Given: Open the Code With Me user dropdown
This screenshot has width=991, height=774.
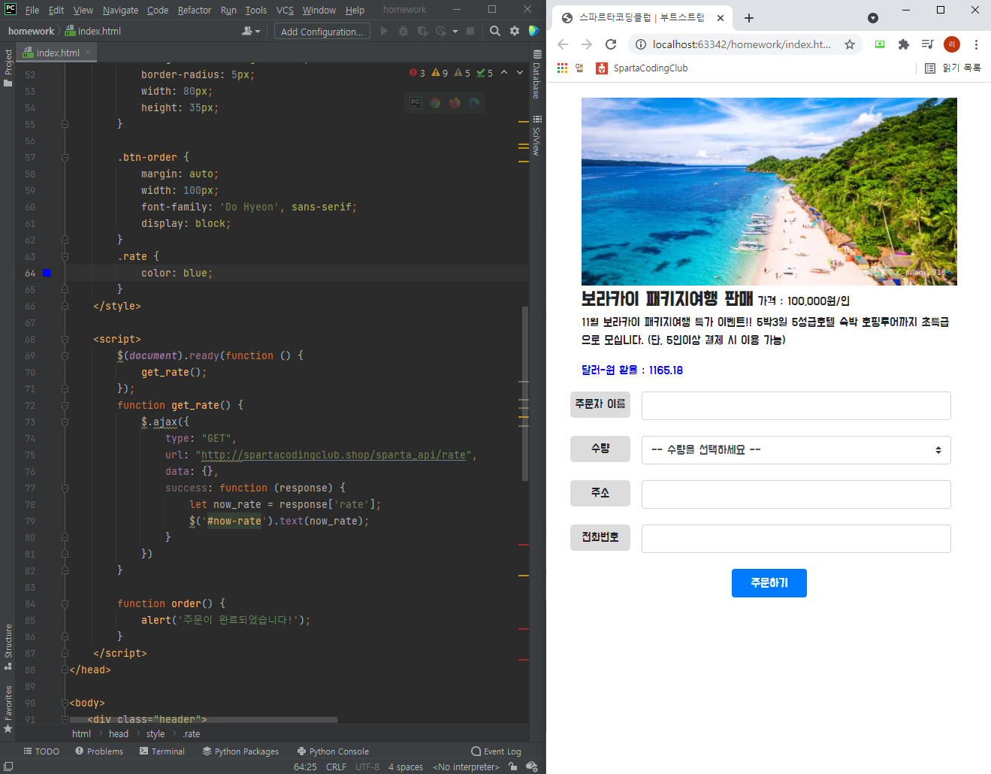Looking at the screenshot, I should click(x=251, y=31).
